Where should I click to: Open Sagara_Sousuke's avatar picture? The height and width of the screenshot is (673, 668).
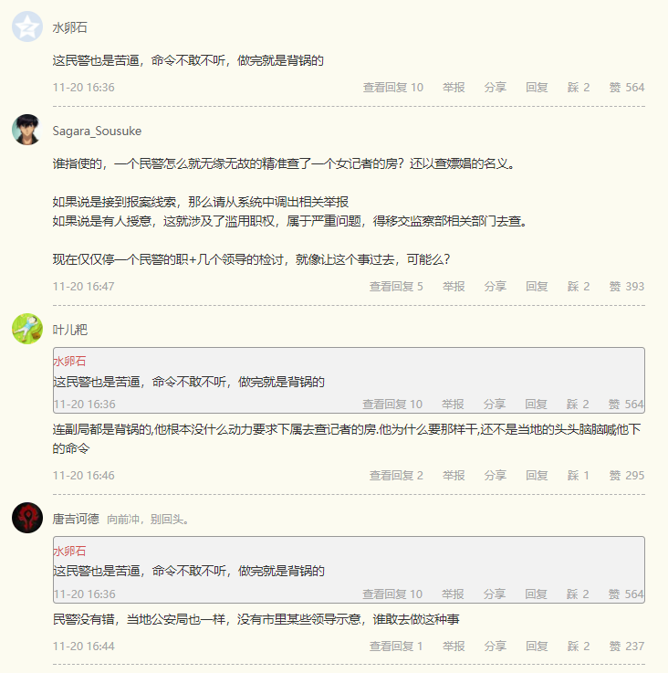coord(27,130)
